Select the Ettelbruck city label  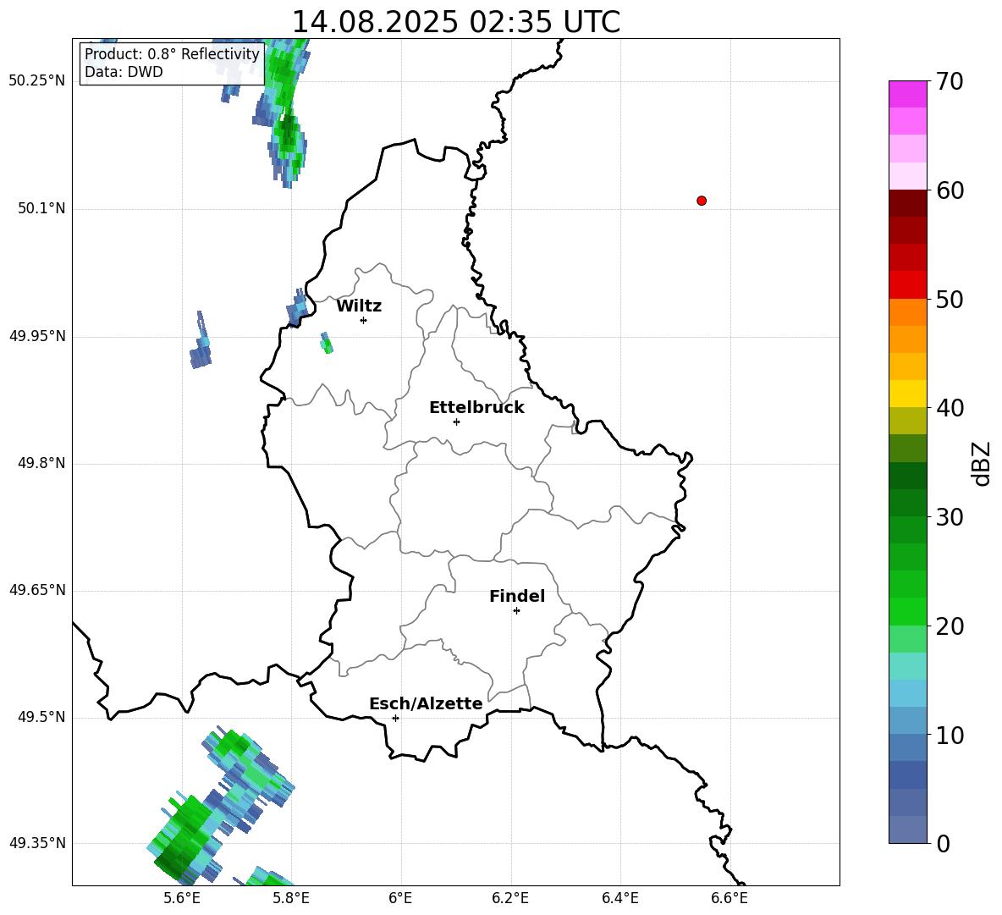tap(476, 408)
